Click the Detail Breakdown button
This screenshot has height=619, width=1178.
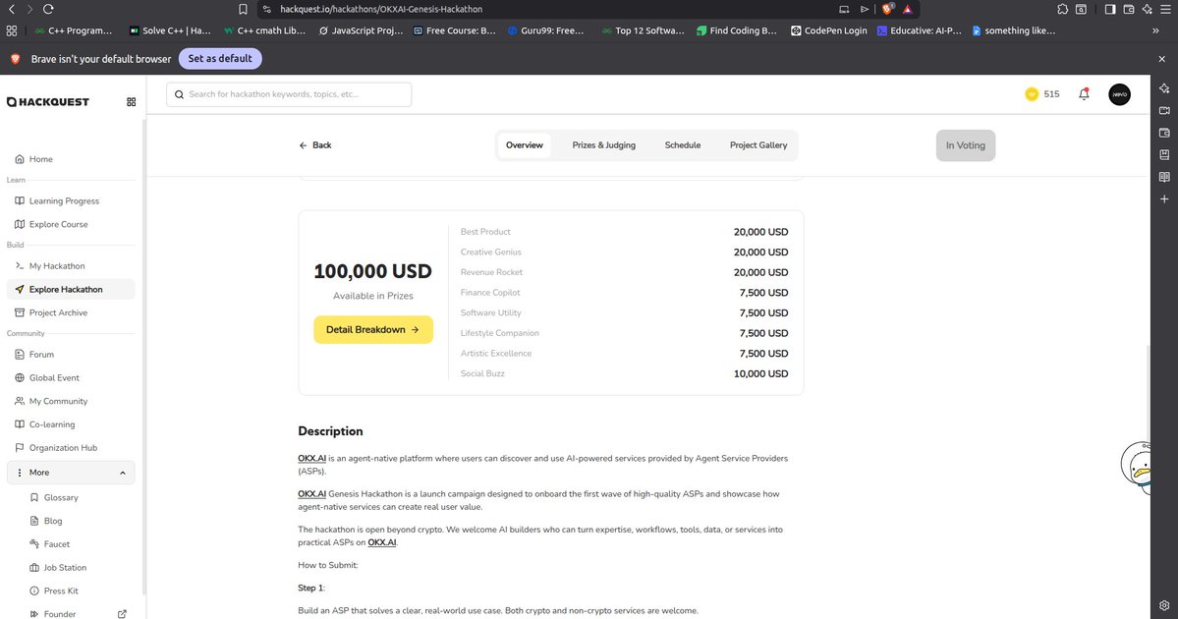click(373, 330)
